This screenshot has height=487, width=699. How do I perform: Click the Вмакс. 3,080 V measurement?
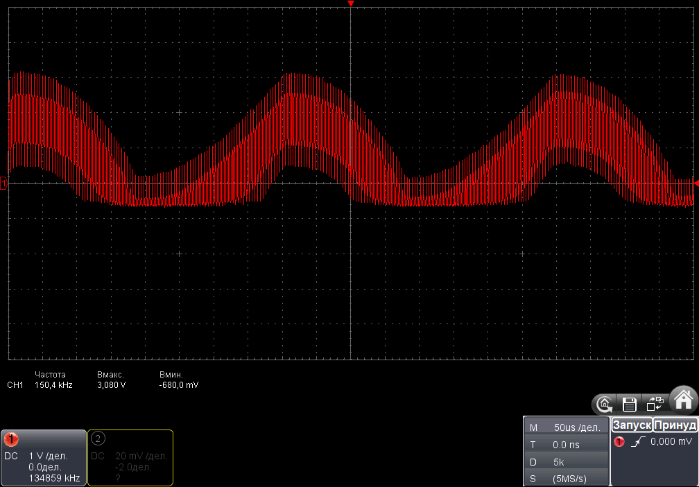point(112,380)
